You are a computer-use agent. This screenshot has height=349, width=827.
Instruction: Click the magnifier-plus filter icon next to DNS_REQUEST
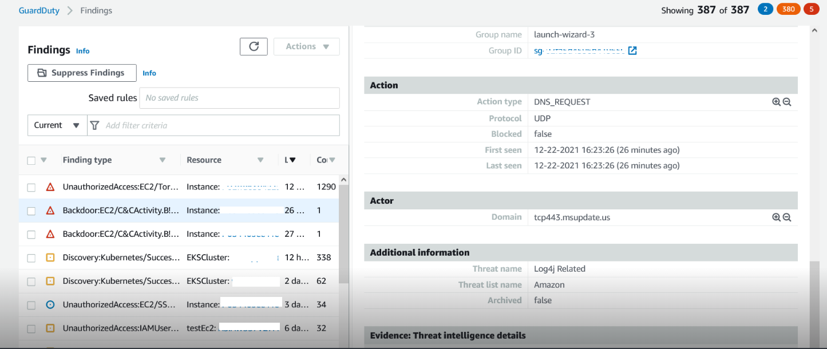(x=776, y=101)
